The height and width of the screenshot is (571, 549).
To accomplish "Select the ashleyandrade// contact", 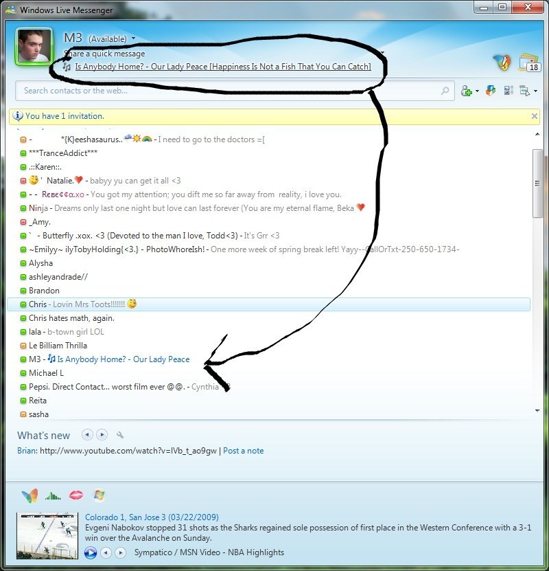I will [x=54, y=277].
